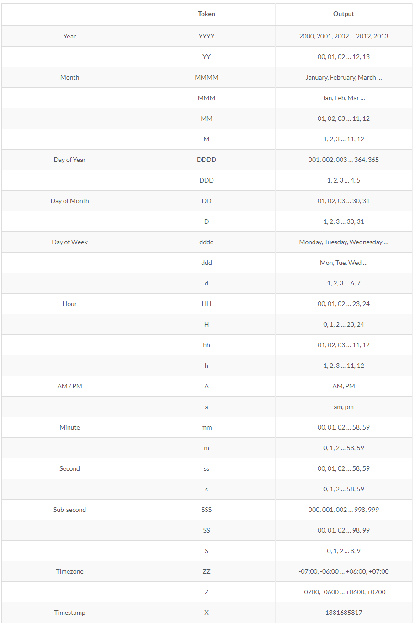Click the "1381685817" timestamp output
Screen dimensions: 415x624
(344, 613)
